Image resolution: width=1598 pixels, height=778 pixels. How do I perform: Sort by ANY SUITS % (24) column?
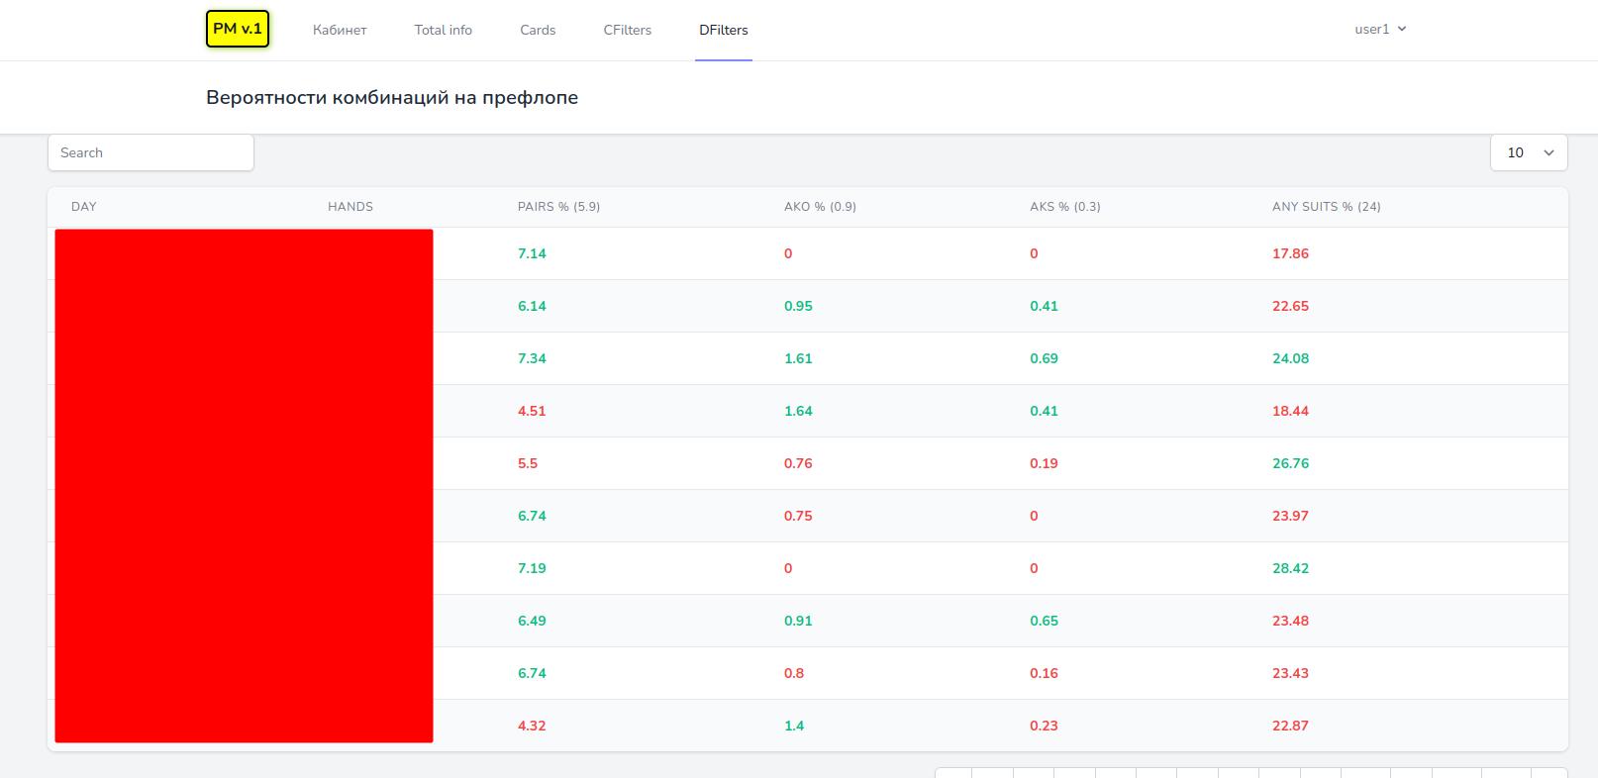[x=1327, y=207]
